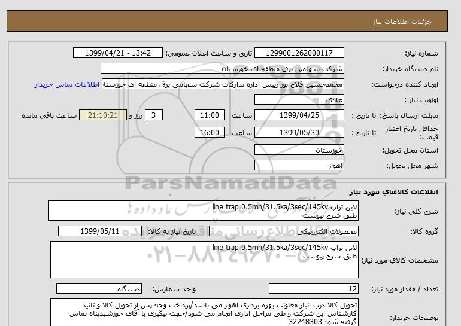Click the response deadline time 11:00
The width and height of the screenshot is (461, 326).
click(210, 115)
